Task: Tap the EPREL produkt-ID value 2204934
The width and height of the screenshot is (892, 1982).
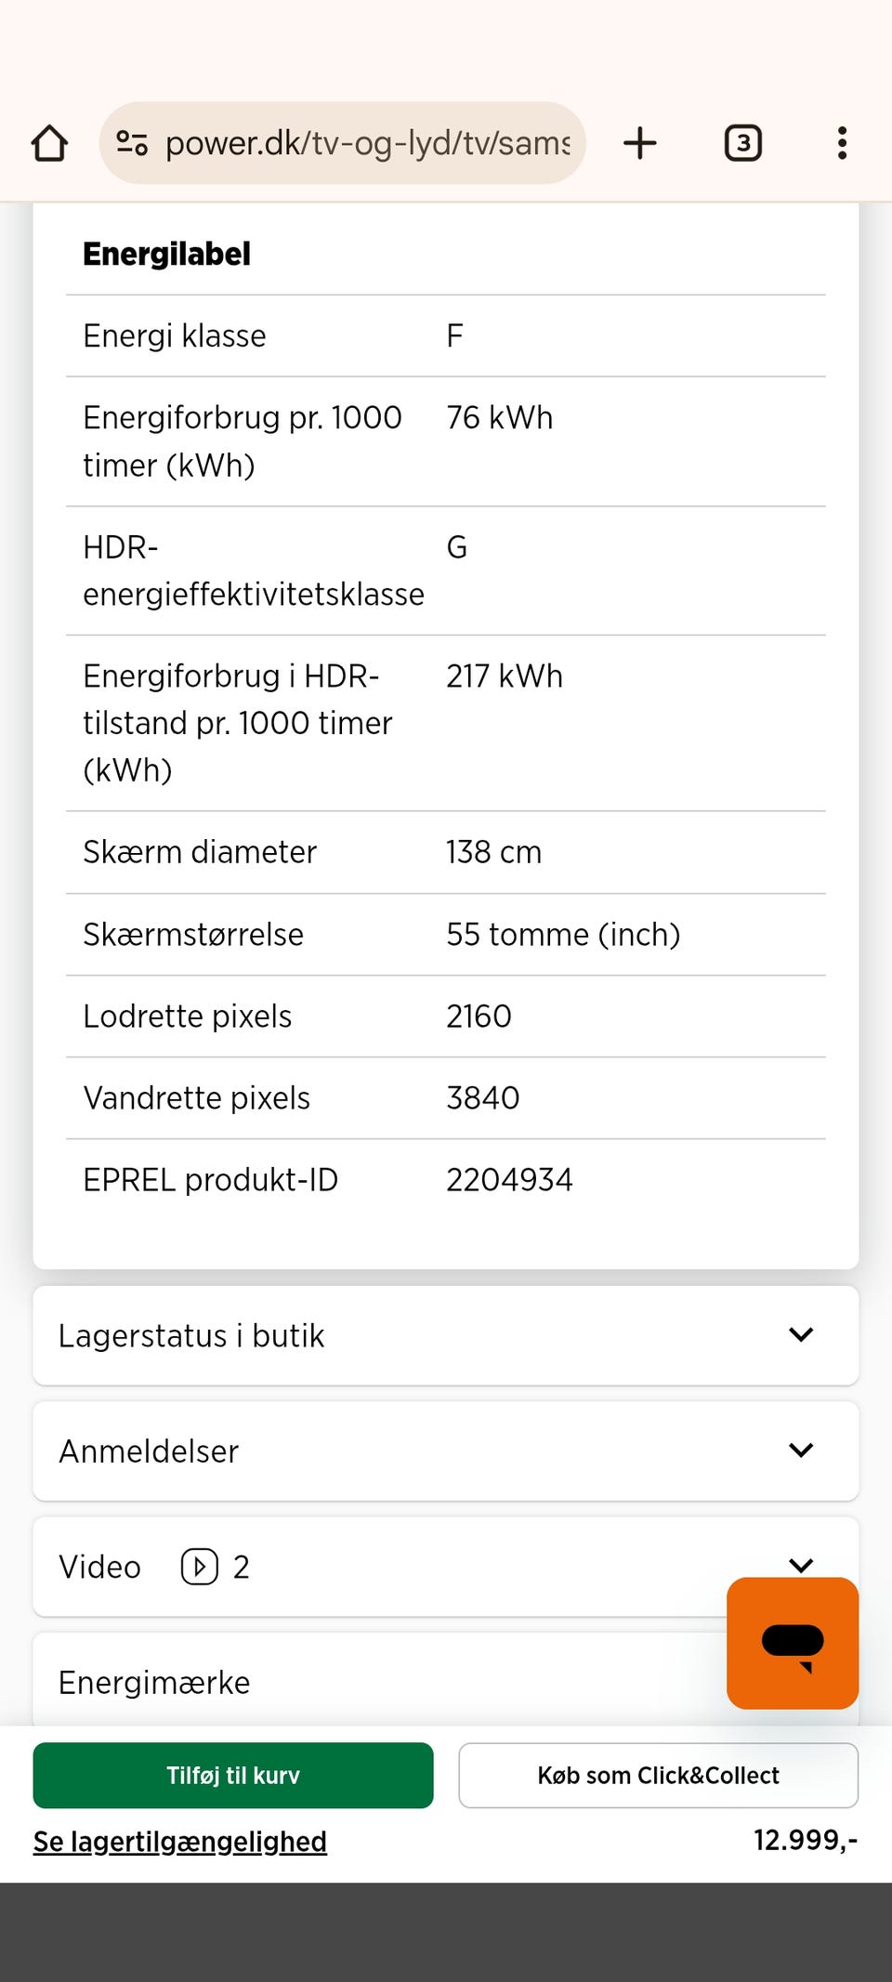Action: pyautogui.click(x=509, y=1180)
